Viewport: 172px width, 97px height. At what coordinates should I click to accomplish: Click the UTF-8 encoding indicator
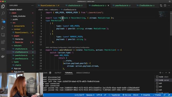tap(99, 95)
